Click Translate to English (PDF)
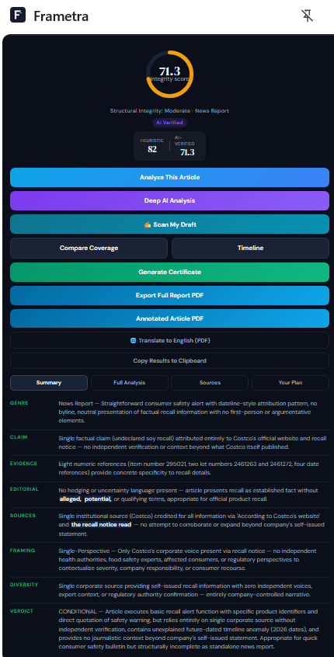Image resolution: width=334 pixels, height=657 pixels. click(170, 340)
